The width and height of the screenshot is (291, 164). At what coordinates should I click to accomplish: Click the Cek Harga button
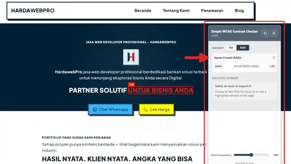[x=157, y=110]
